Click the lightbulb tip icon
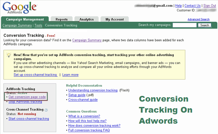This screenshot has width=218, height=134. 9,55
